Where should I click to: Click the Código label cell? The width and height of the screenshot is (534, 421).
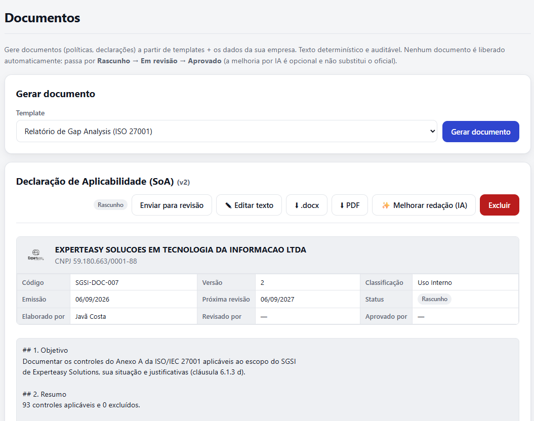(x=44, y=282)
